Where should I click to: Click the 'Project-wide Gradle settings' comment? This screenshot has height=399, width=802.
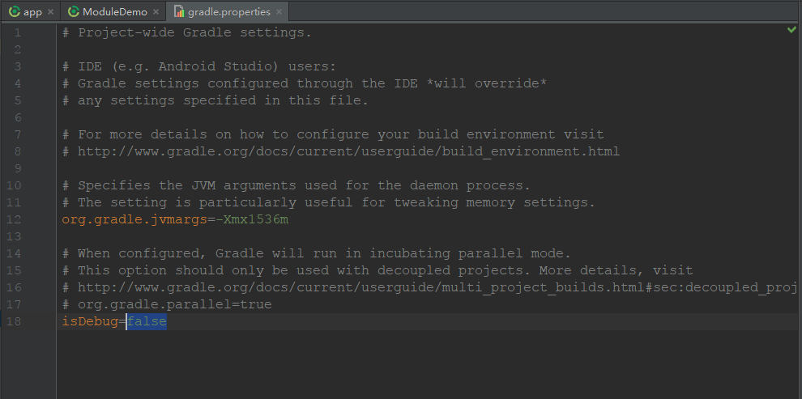point(194,32)
